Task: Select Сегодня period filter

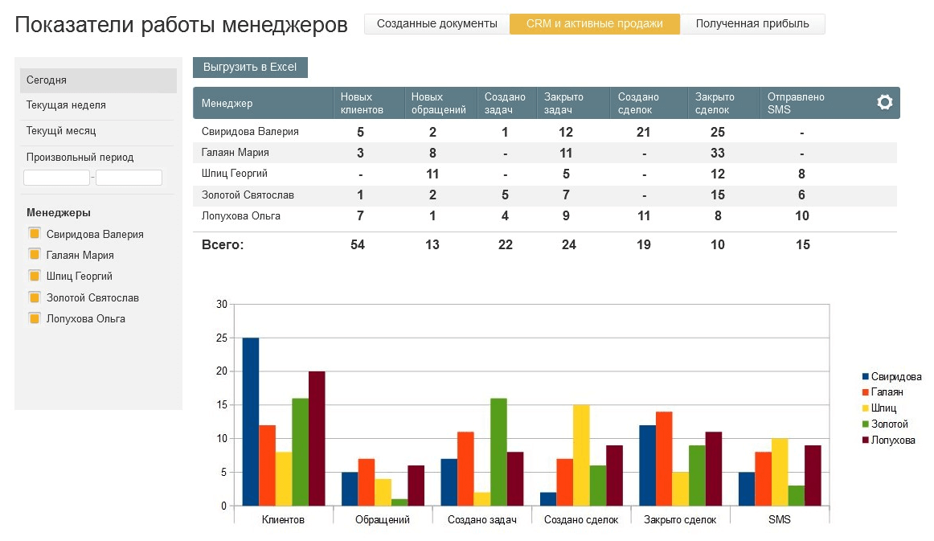Action: [98, 80]
